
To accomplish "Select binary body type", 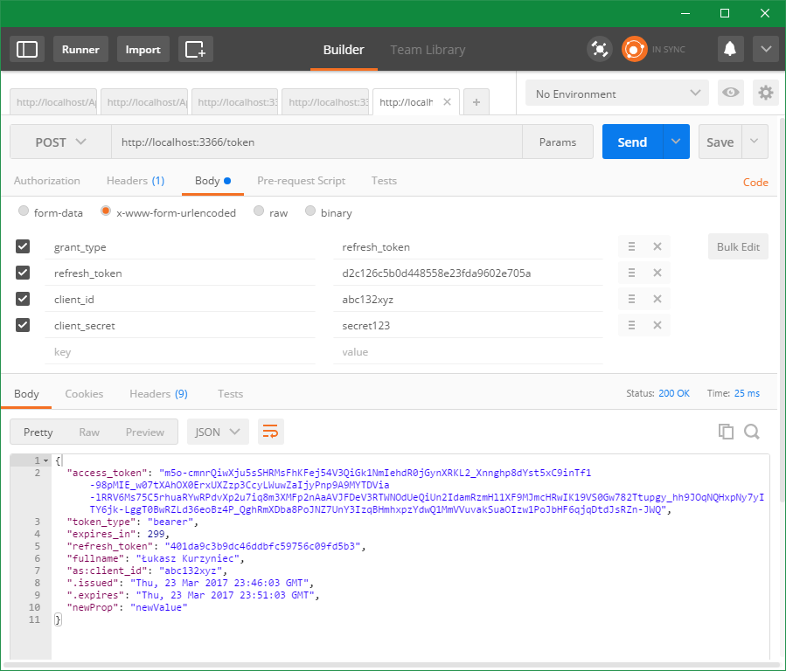I will [x=310, y=211].
